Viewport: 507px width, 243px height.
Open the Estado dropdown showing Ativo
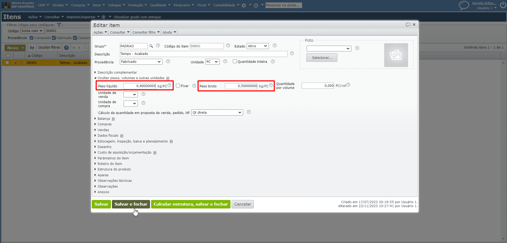click(x=258, y=46)
